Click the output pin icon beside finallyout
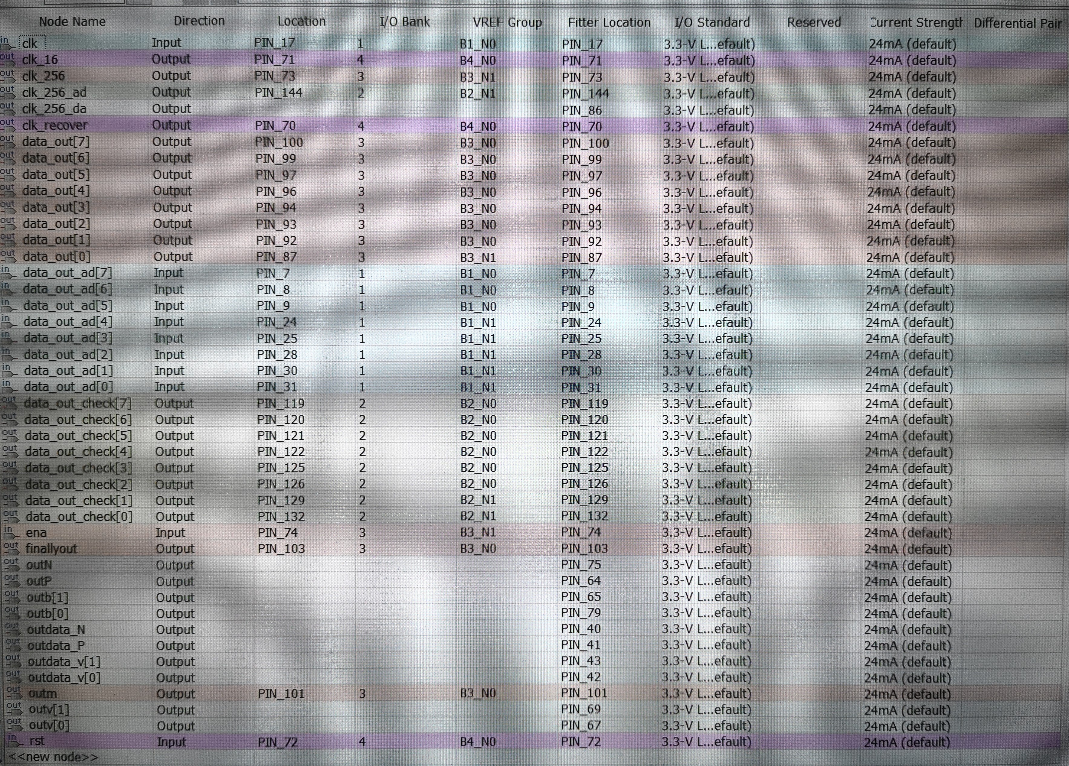The image size is (1069, 766). 11,548
